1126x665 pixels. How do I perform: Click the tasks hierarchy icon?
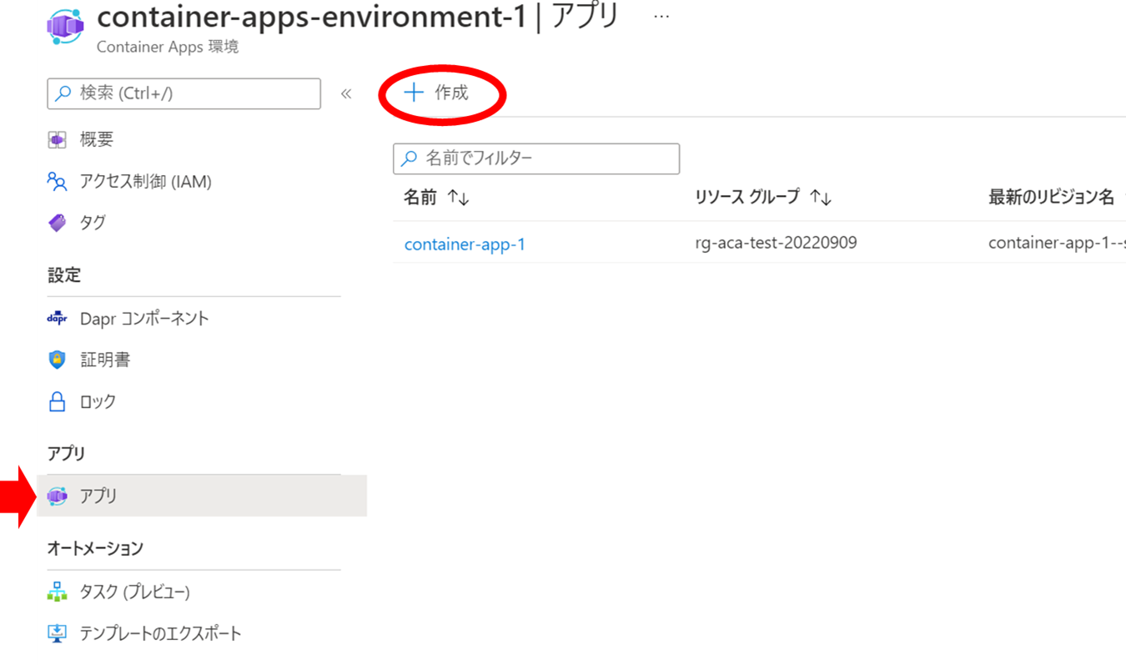tap(57, 592)
